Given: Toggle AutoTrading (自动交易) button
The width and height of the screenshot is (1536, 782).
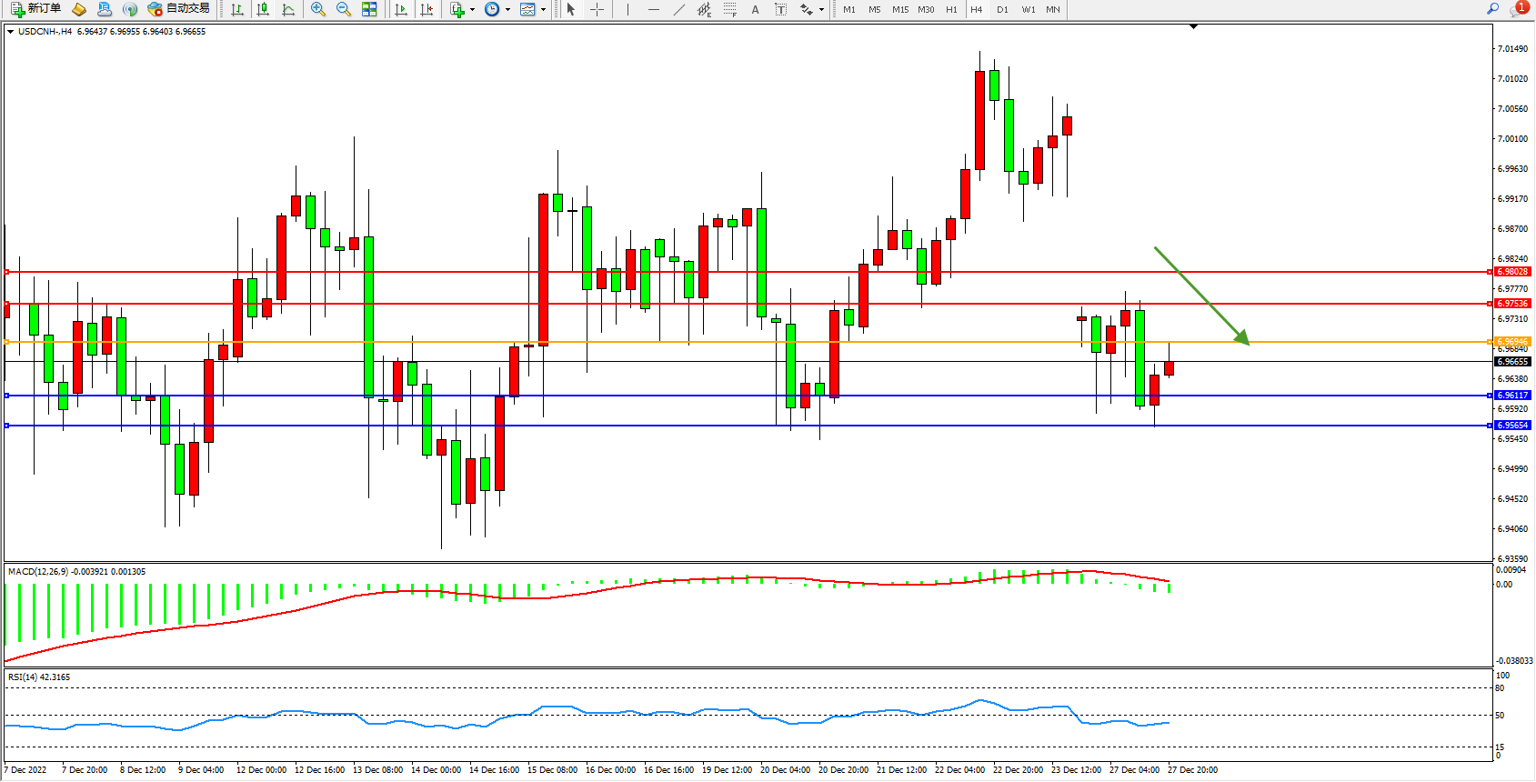Looking at the screenshot, I should [x=179, y=9].
